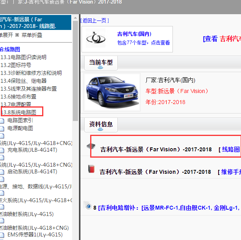Screen dimensions: 241x240
Task: Switch to the 当前车型 tab
Action: (x=101, y=63)
